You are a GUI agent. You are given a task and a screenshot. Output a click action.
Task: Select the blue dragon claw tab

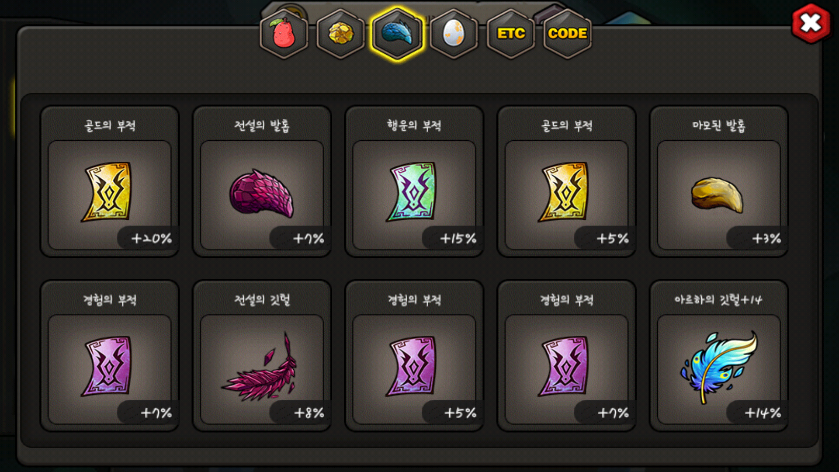coord(397,34)
